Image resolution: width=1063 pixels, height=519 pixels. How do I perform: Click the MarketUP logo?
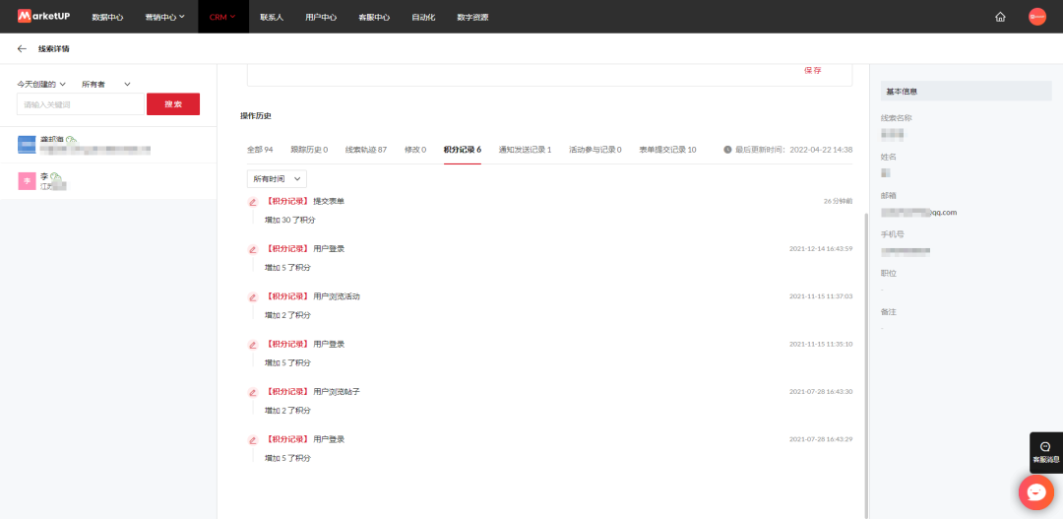(x=45, y=17)
